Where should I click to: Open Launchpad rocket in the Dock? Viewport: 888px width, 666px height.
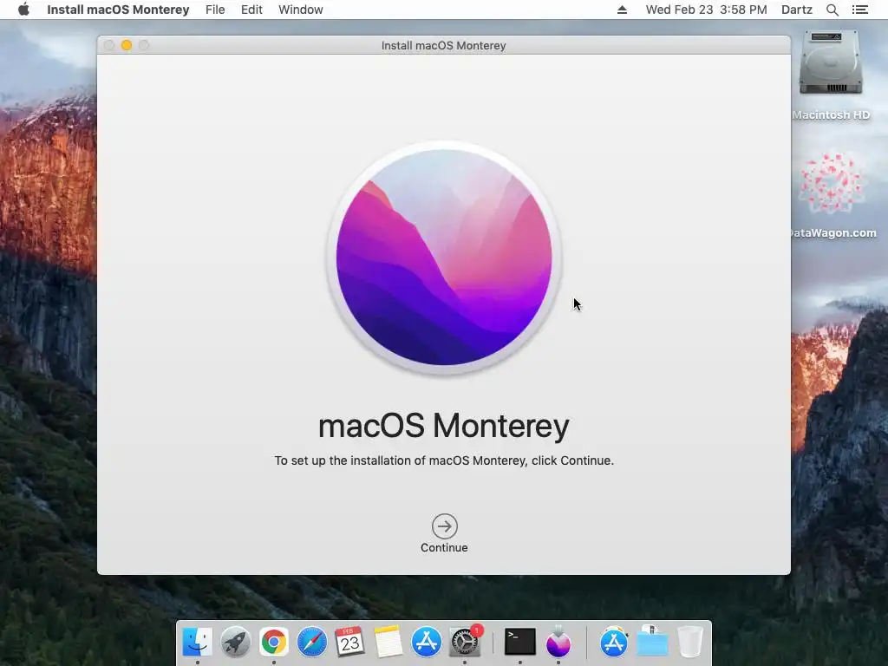[236, 643]
